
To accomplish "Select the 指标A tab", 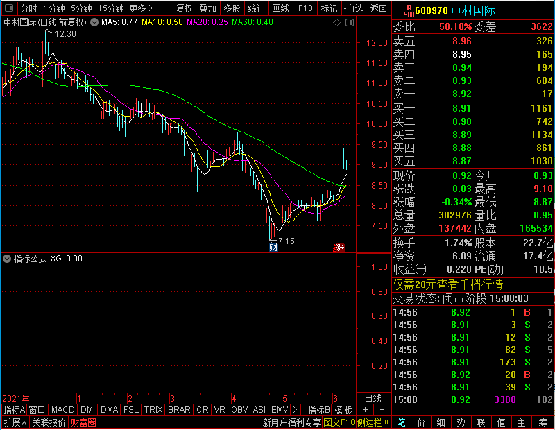I will [x=14, y=410].
